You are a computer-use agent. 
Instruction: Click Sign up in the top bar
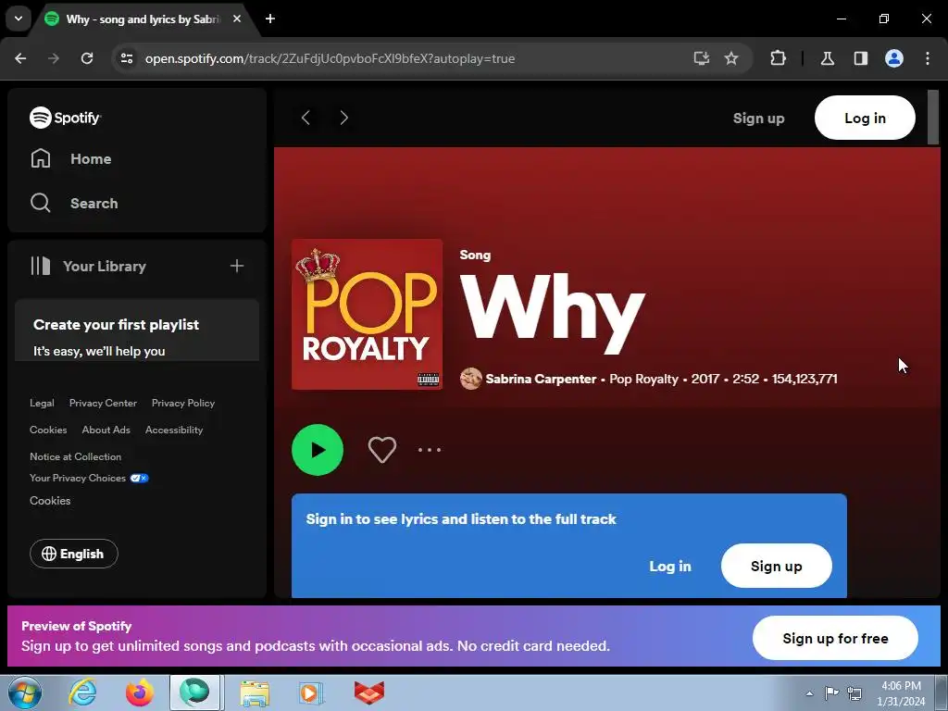pyautogui.click(x=759, y=118)
